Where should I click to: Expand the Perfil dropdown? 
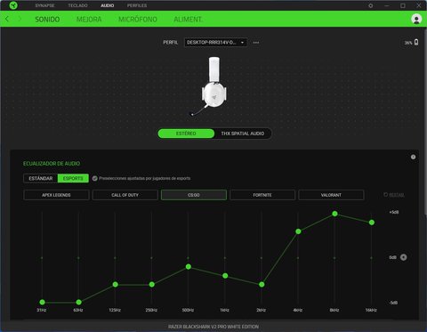tap(215, 43)
